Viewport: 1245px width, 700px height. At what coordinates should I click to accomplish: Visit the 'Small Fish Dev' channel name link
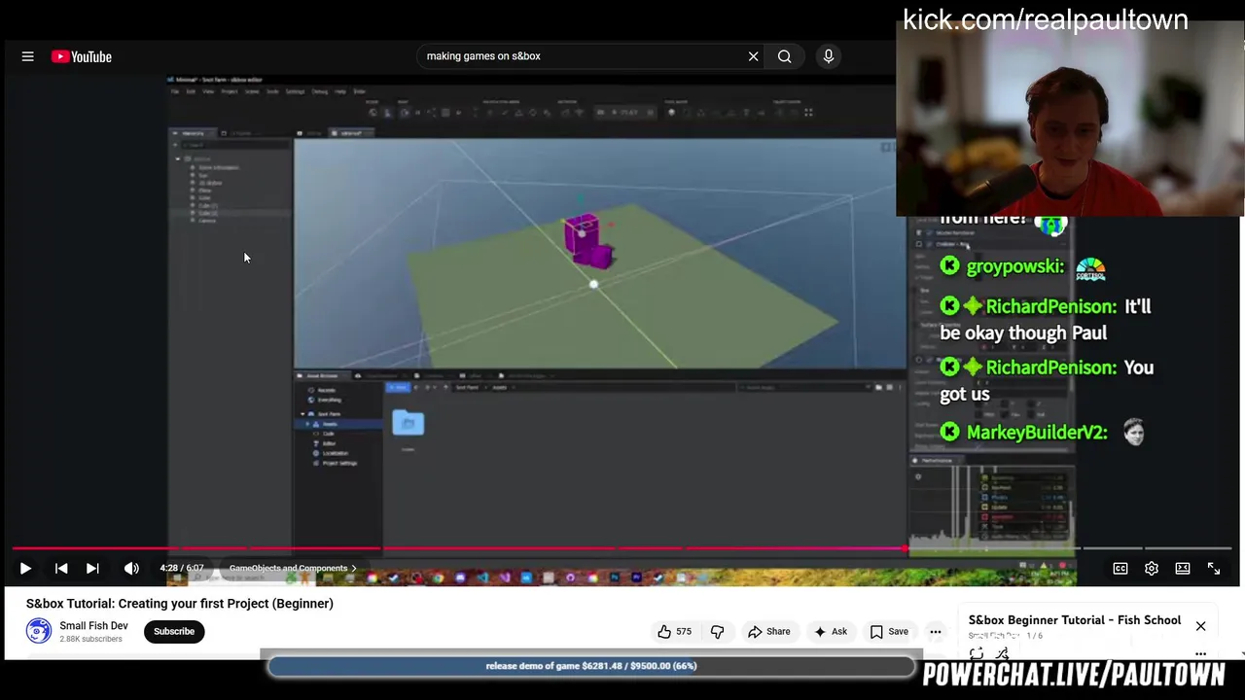tap(93, 626)
